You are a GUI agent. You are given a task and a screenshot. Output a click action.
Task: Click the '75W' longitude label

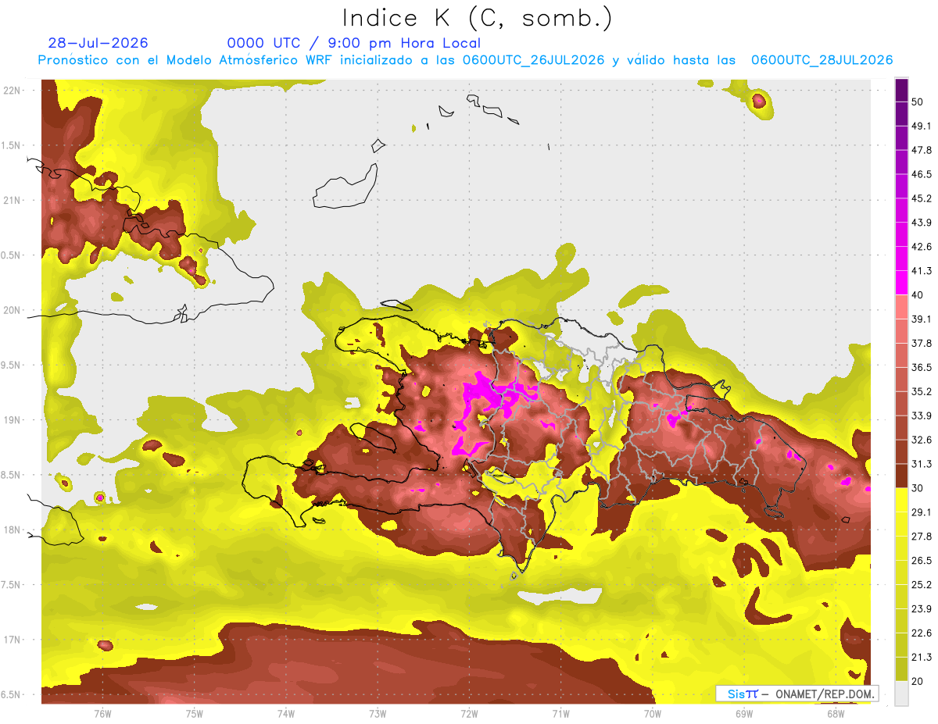(x=194, y=714)
